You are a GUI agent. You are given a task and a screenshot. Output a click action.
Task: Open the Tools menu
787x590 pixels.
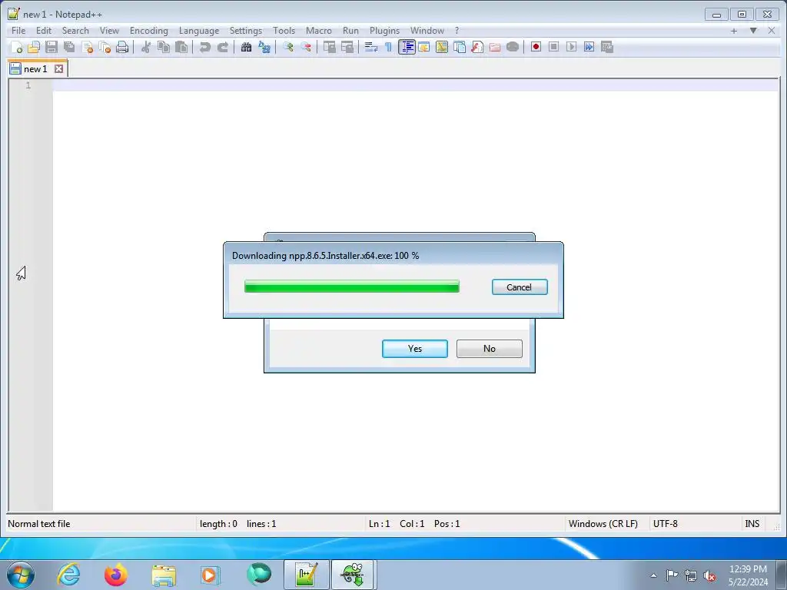284,31
